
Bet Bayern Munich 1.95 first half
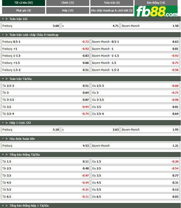[150, 130]
